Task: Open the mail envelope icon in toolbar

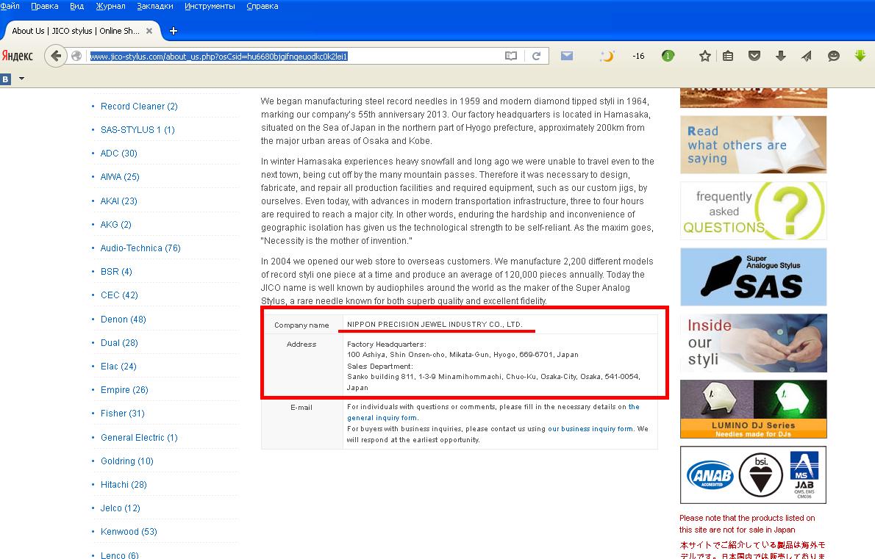Action: coord(567,56)
